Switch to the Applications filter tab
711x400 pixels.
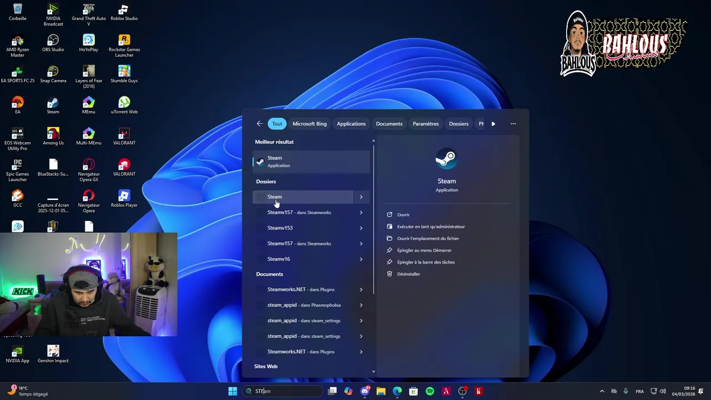point(351,124)
